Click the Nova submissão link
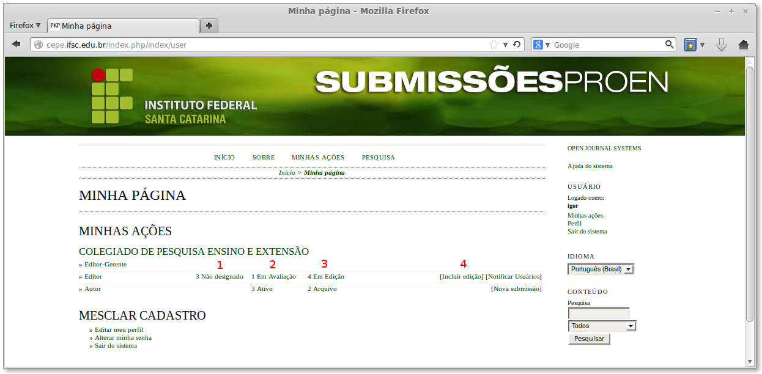Viewport: 762px width, 374px height. 517,288
